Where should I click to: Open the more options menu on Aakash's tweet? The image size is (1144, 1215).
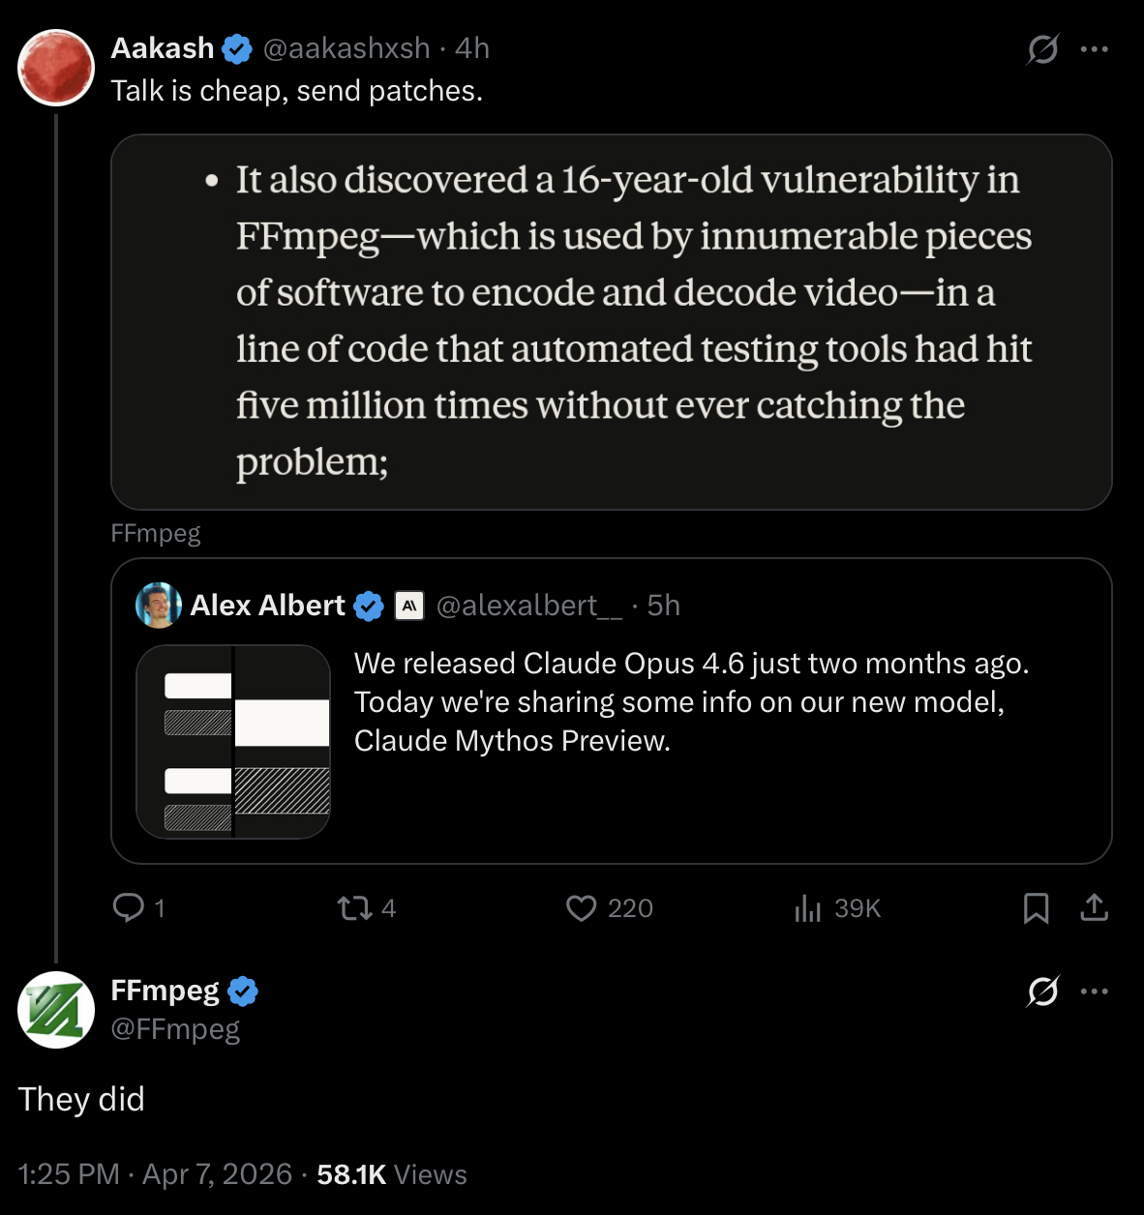click(x=1094, y=48)
